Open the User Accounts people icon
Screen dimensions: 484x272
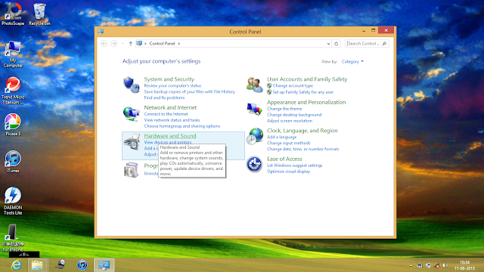click(x=255, y=85)
